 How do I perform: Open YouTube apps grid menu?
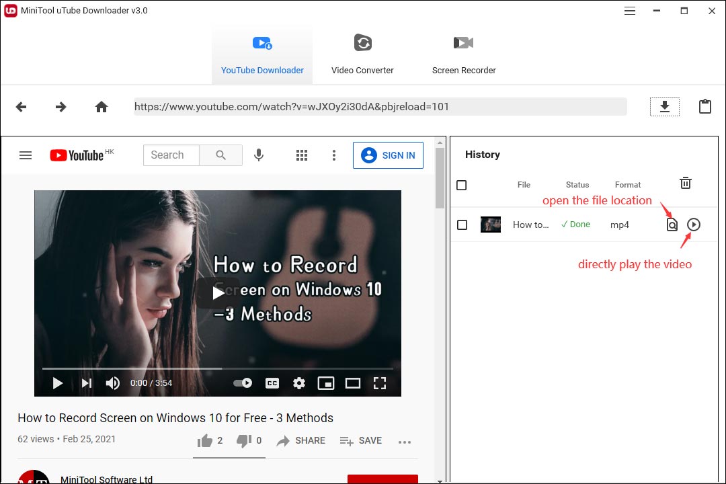click(x=301, y=155)
